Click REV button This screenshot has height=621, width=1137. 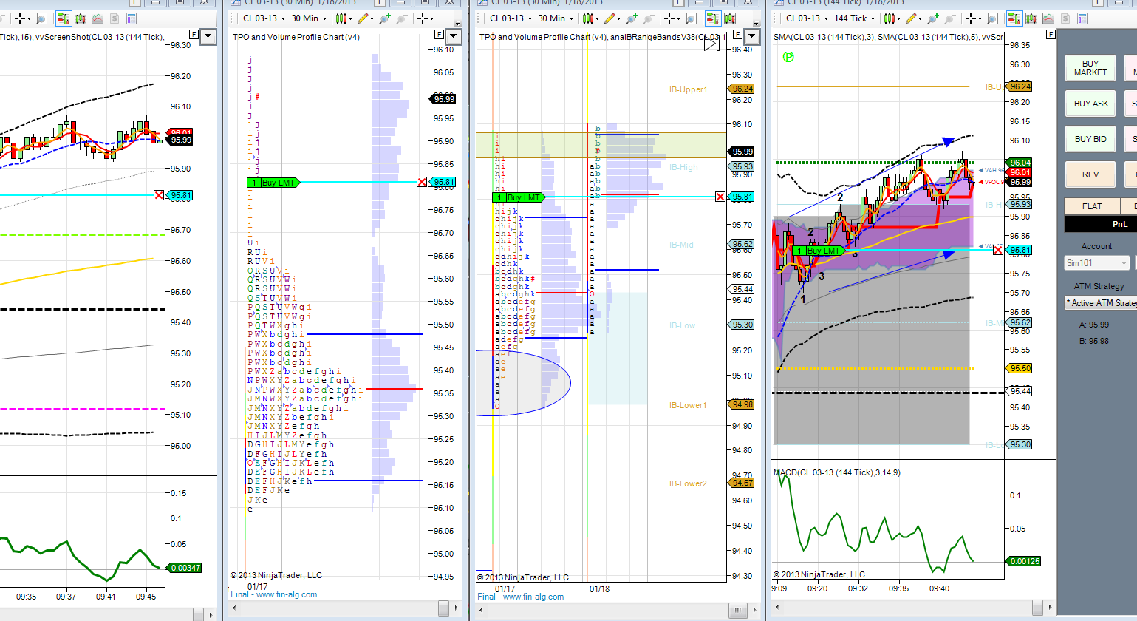point(1090,174)
